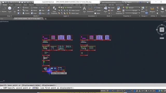The width and height of the screenshot is (166, 93).
Task: Click the Measure tool
Action: [152, 10]
